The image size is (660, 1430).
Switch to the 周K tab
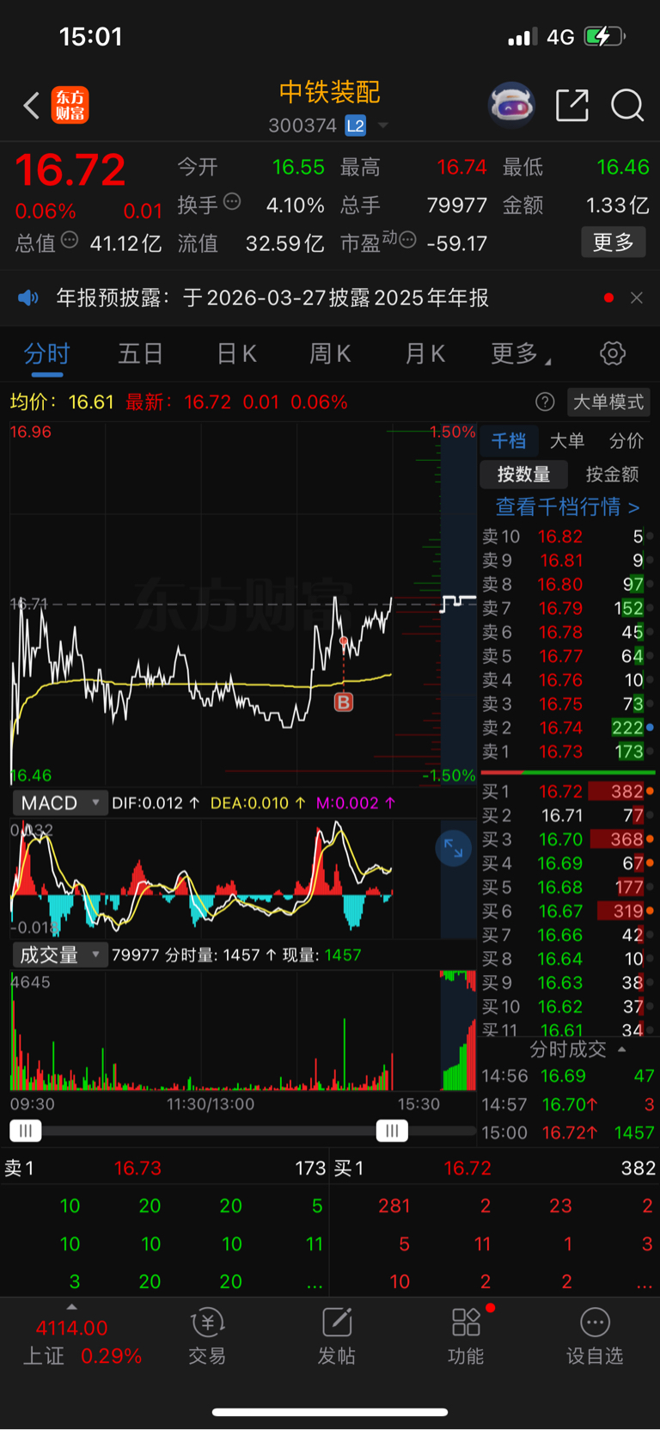(330, 353)
